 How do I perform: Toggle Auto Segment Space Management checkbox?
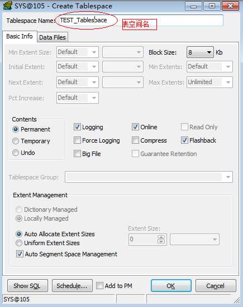tap(20, 254)
